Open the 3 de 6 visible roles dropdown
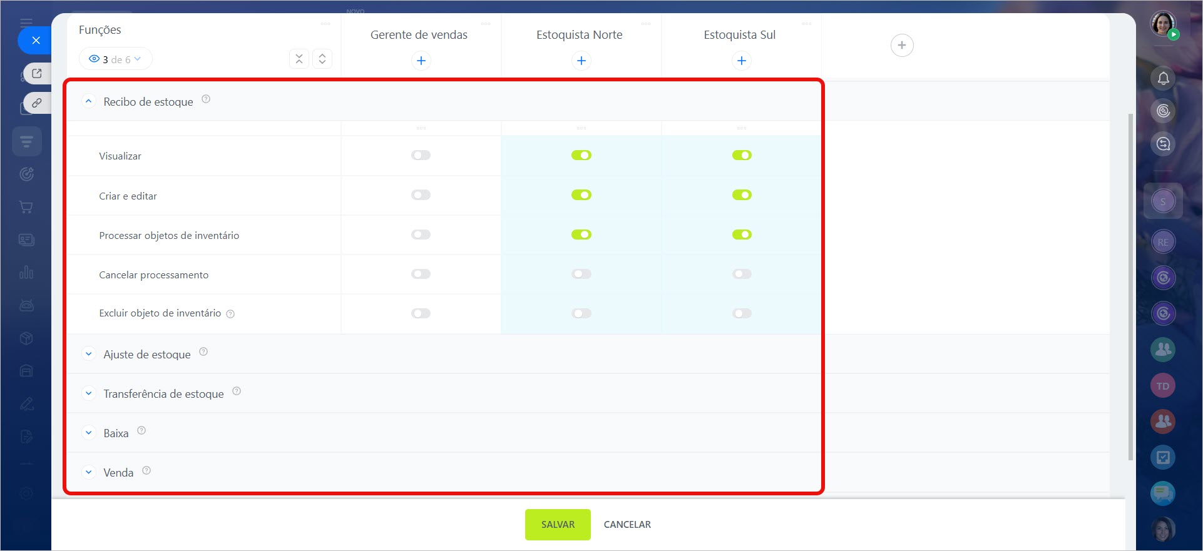This screenshot has width=1203, height=551. 116,59
